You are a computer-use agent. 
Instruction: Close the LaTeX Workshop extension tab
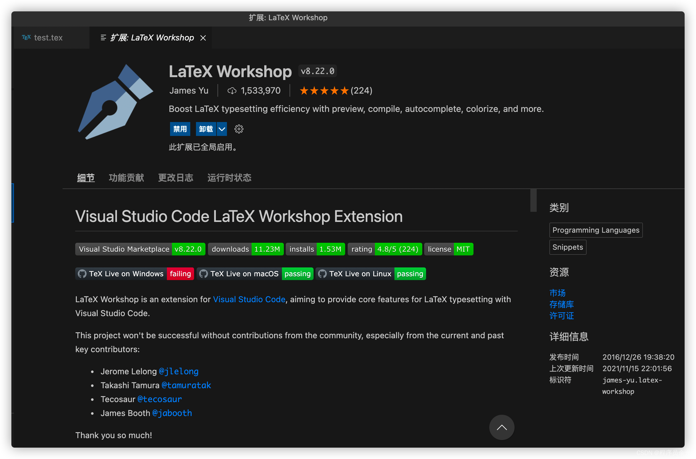click(203, 38)
